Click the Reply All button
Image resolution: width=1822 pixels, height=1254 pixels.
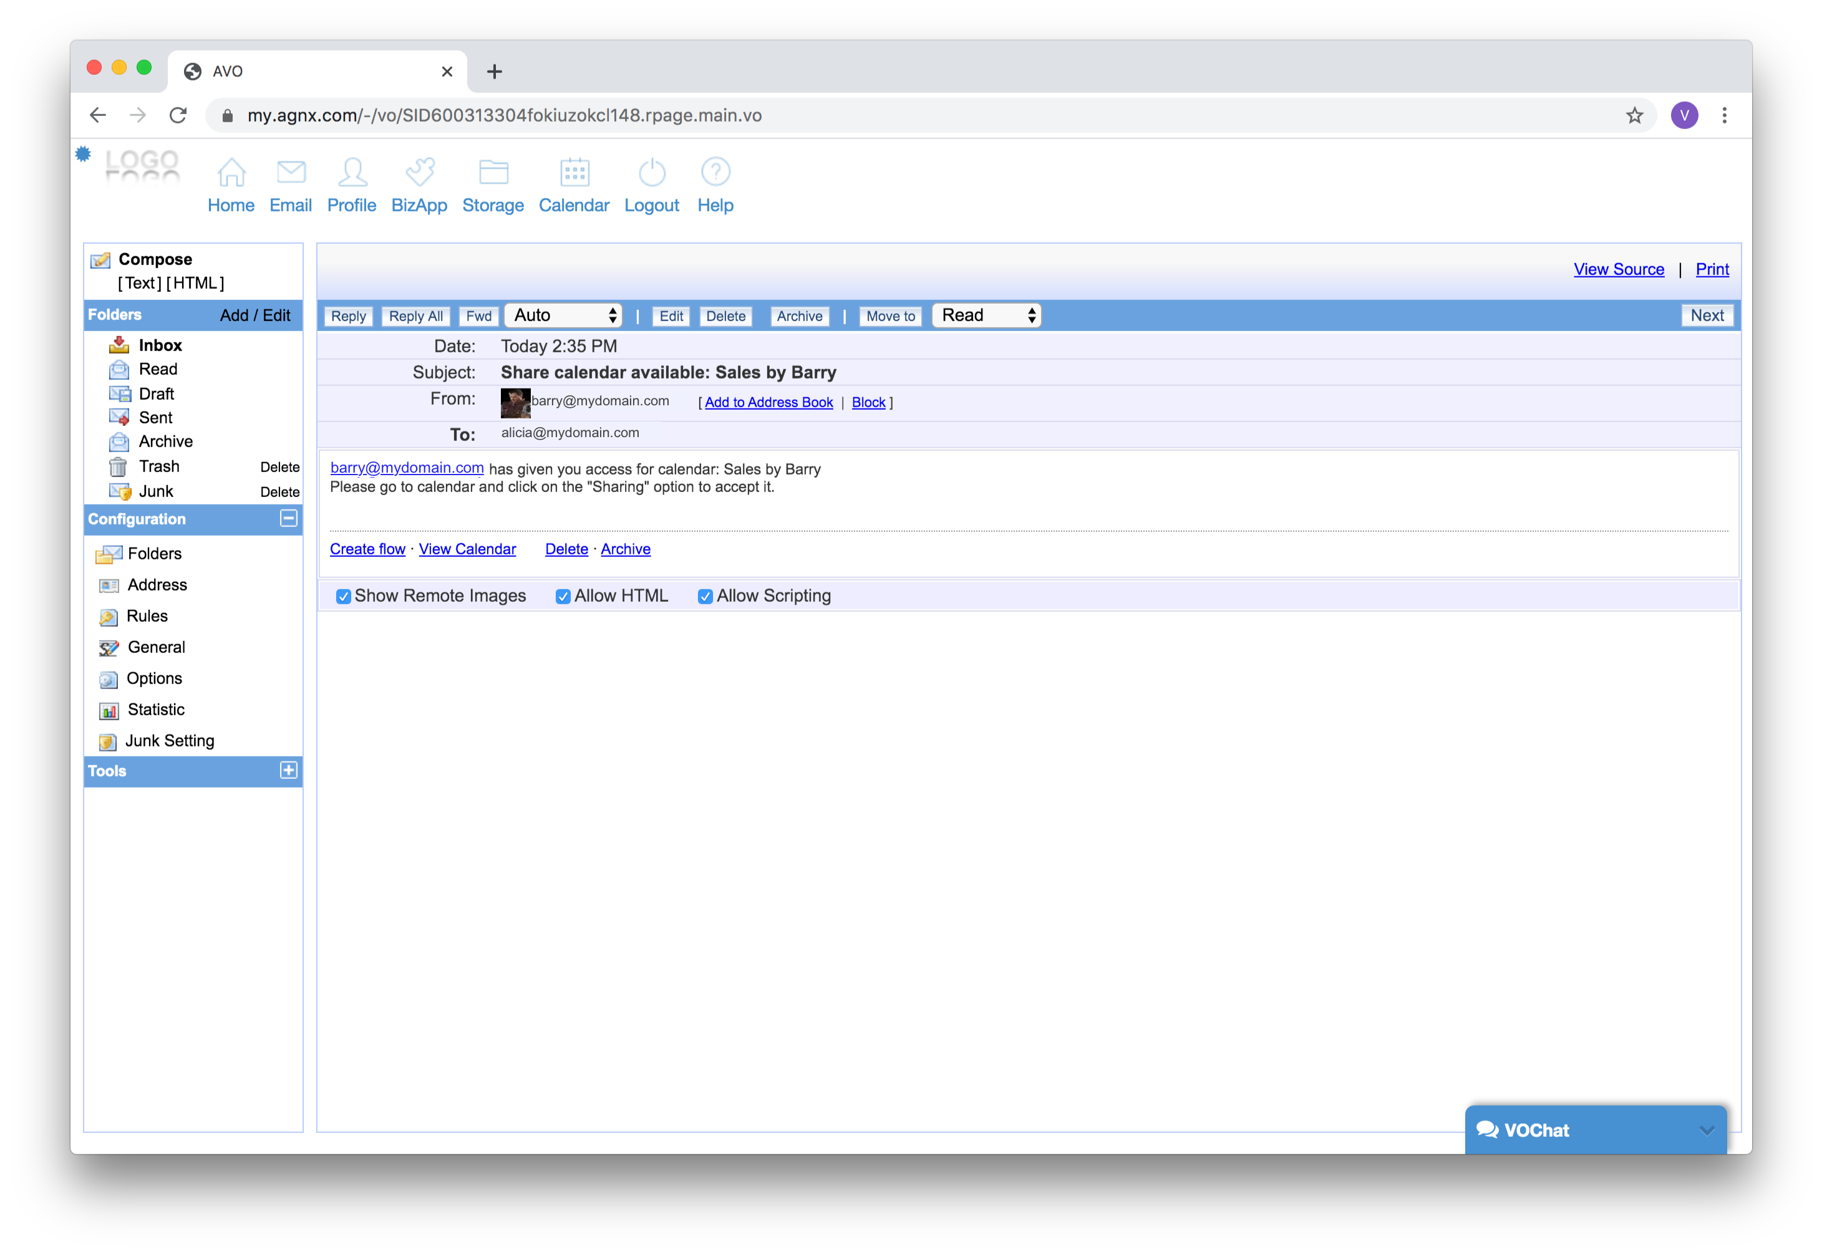tap(416, 316)
